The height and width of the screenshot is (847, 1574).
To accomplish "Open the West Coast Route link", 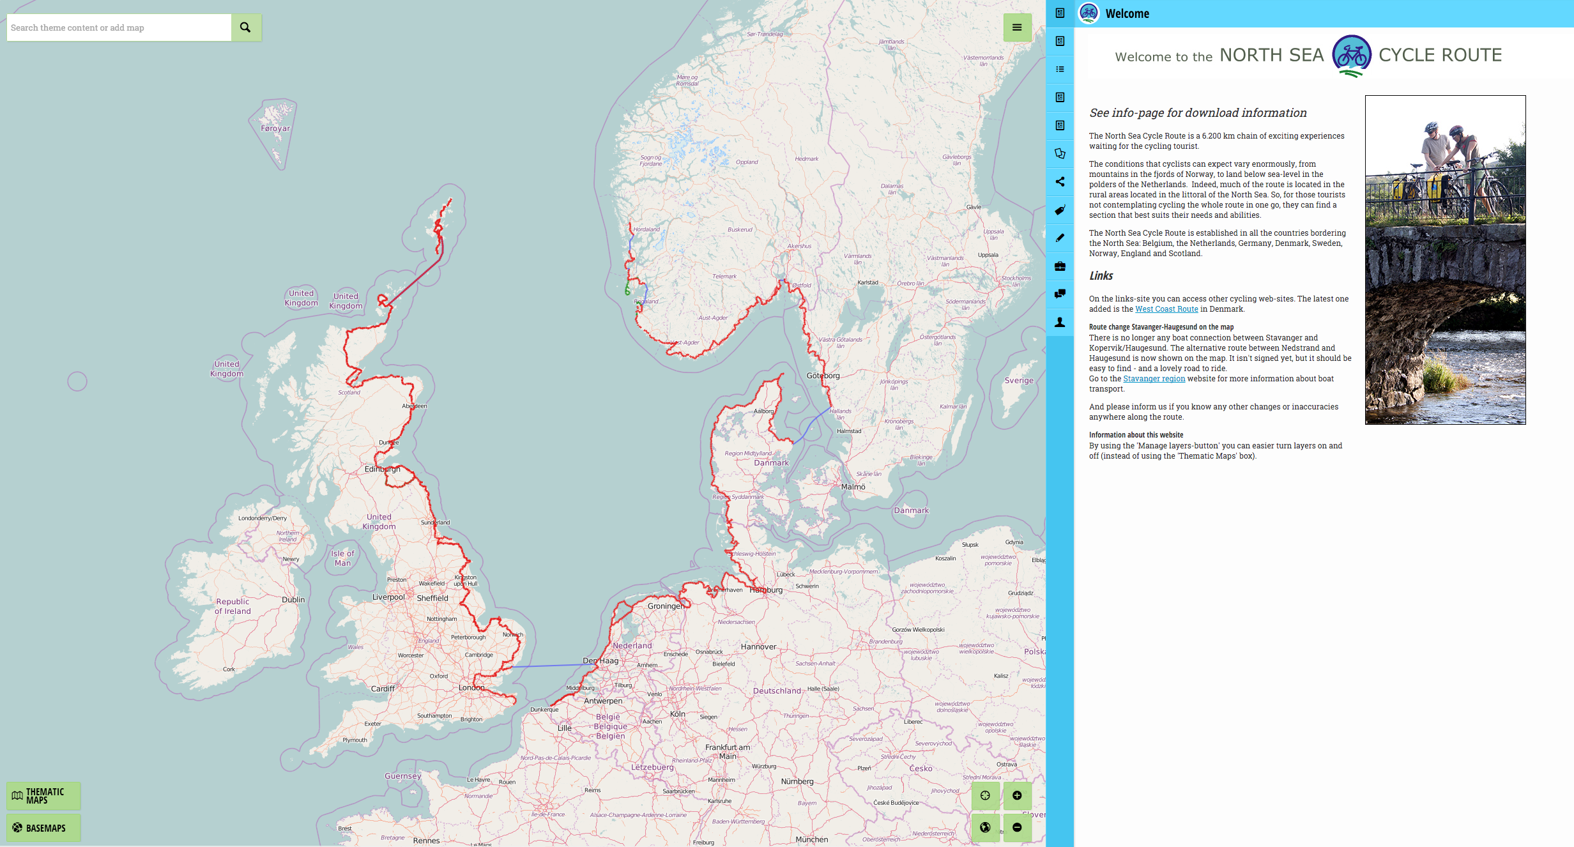I will click(1166, 309).
